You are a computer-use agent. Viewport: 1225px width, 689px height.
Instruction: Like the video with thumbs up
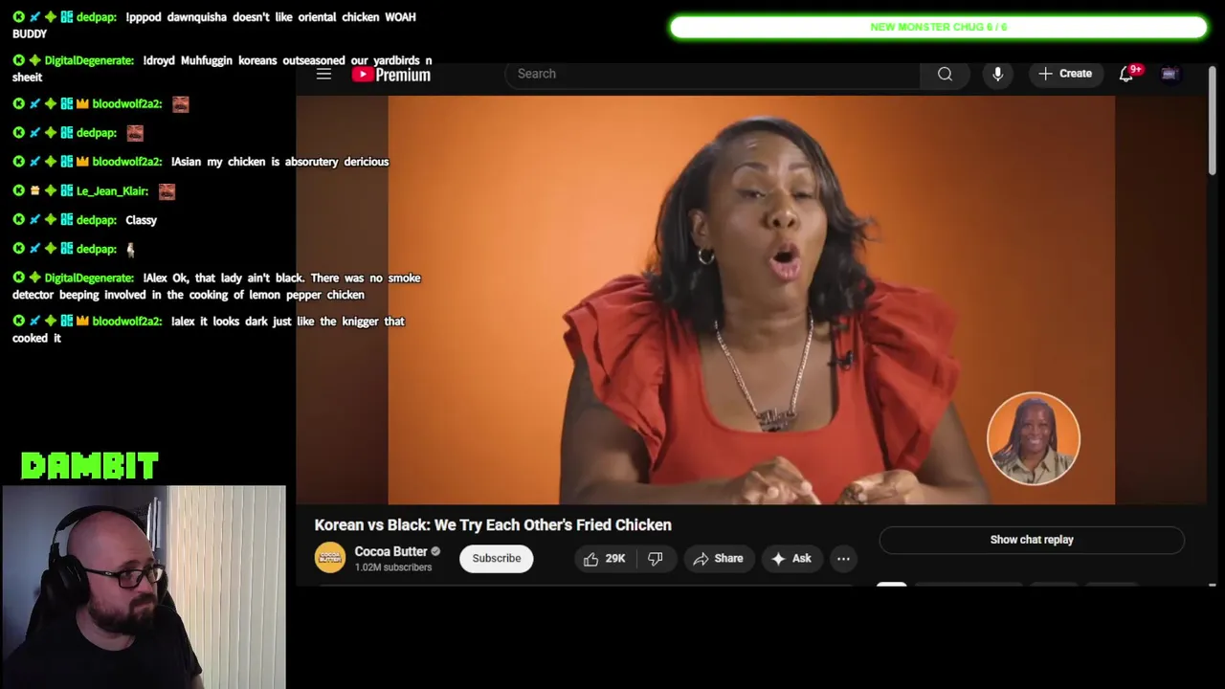[605, 559]
